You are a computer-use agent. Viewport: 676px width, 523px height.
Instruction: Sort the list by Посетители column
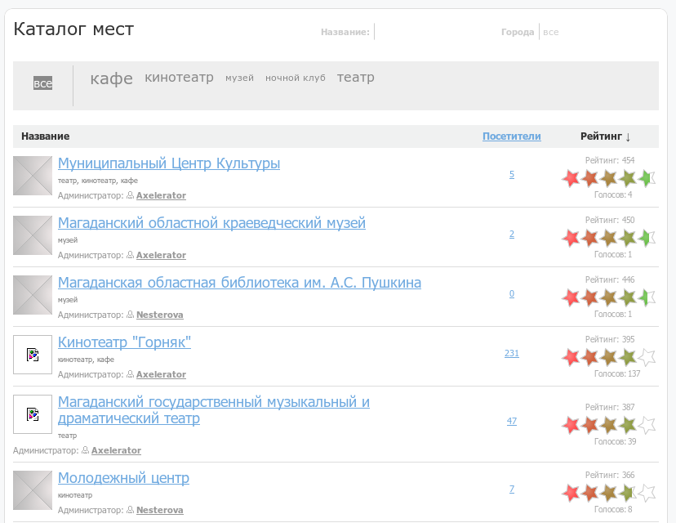click(511, 136)
